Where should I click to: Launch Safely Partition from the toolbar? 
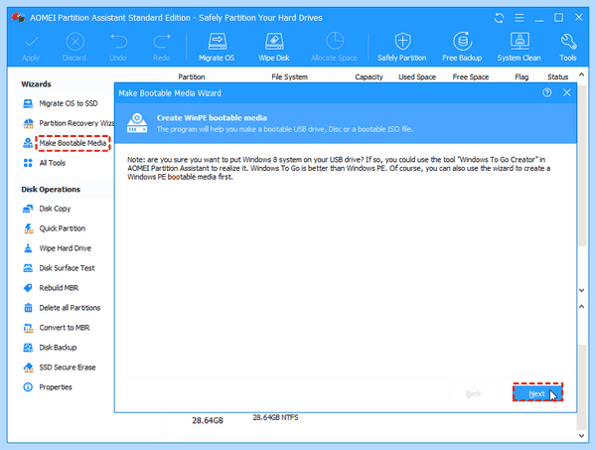[x=401, y=47]
